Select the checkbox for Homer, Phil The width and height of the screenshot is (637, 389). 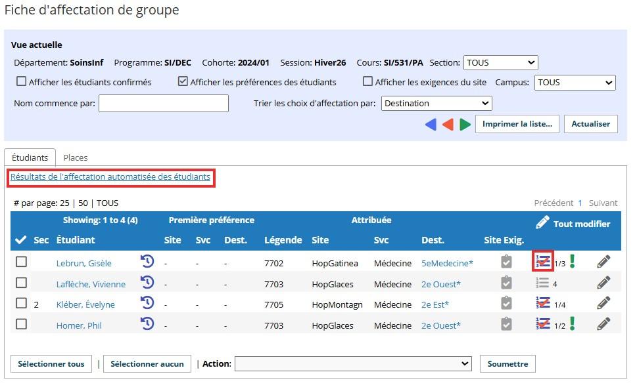coord(22,324)
